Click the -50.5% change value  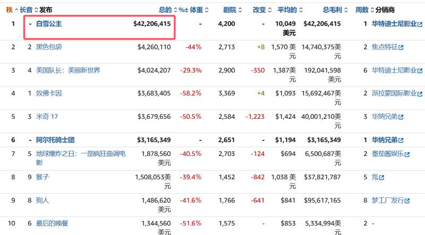[x=191, y=117]
